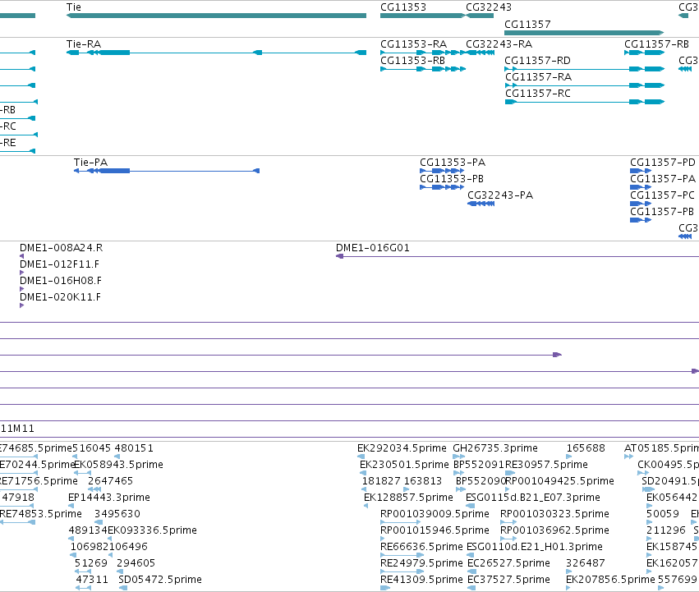Select the CG11353-RA transcript glyph
Screen dimensions: 699x592
tap(423, 53)
